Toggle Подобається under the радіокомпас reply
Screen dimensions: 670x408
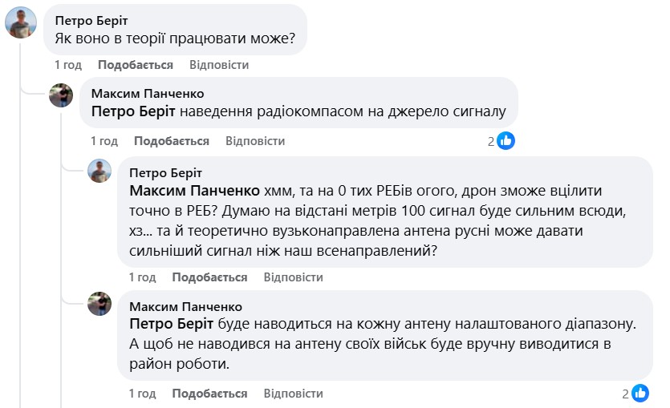(x=172, y=141)
